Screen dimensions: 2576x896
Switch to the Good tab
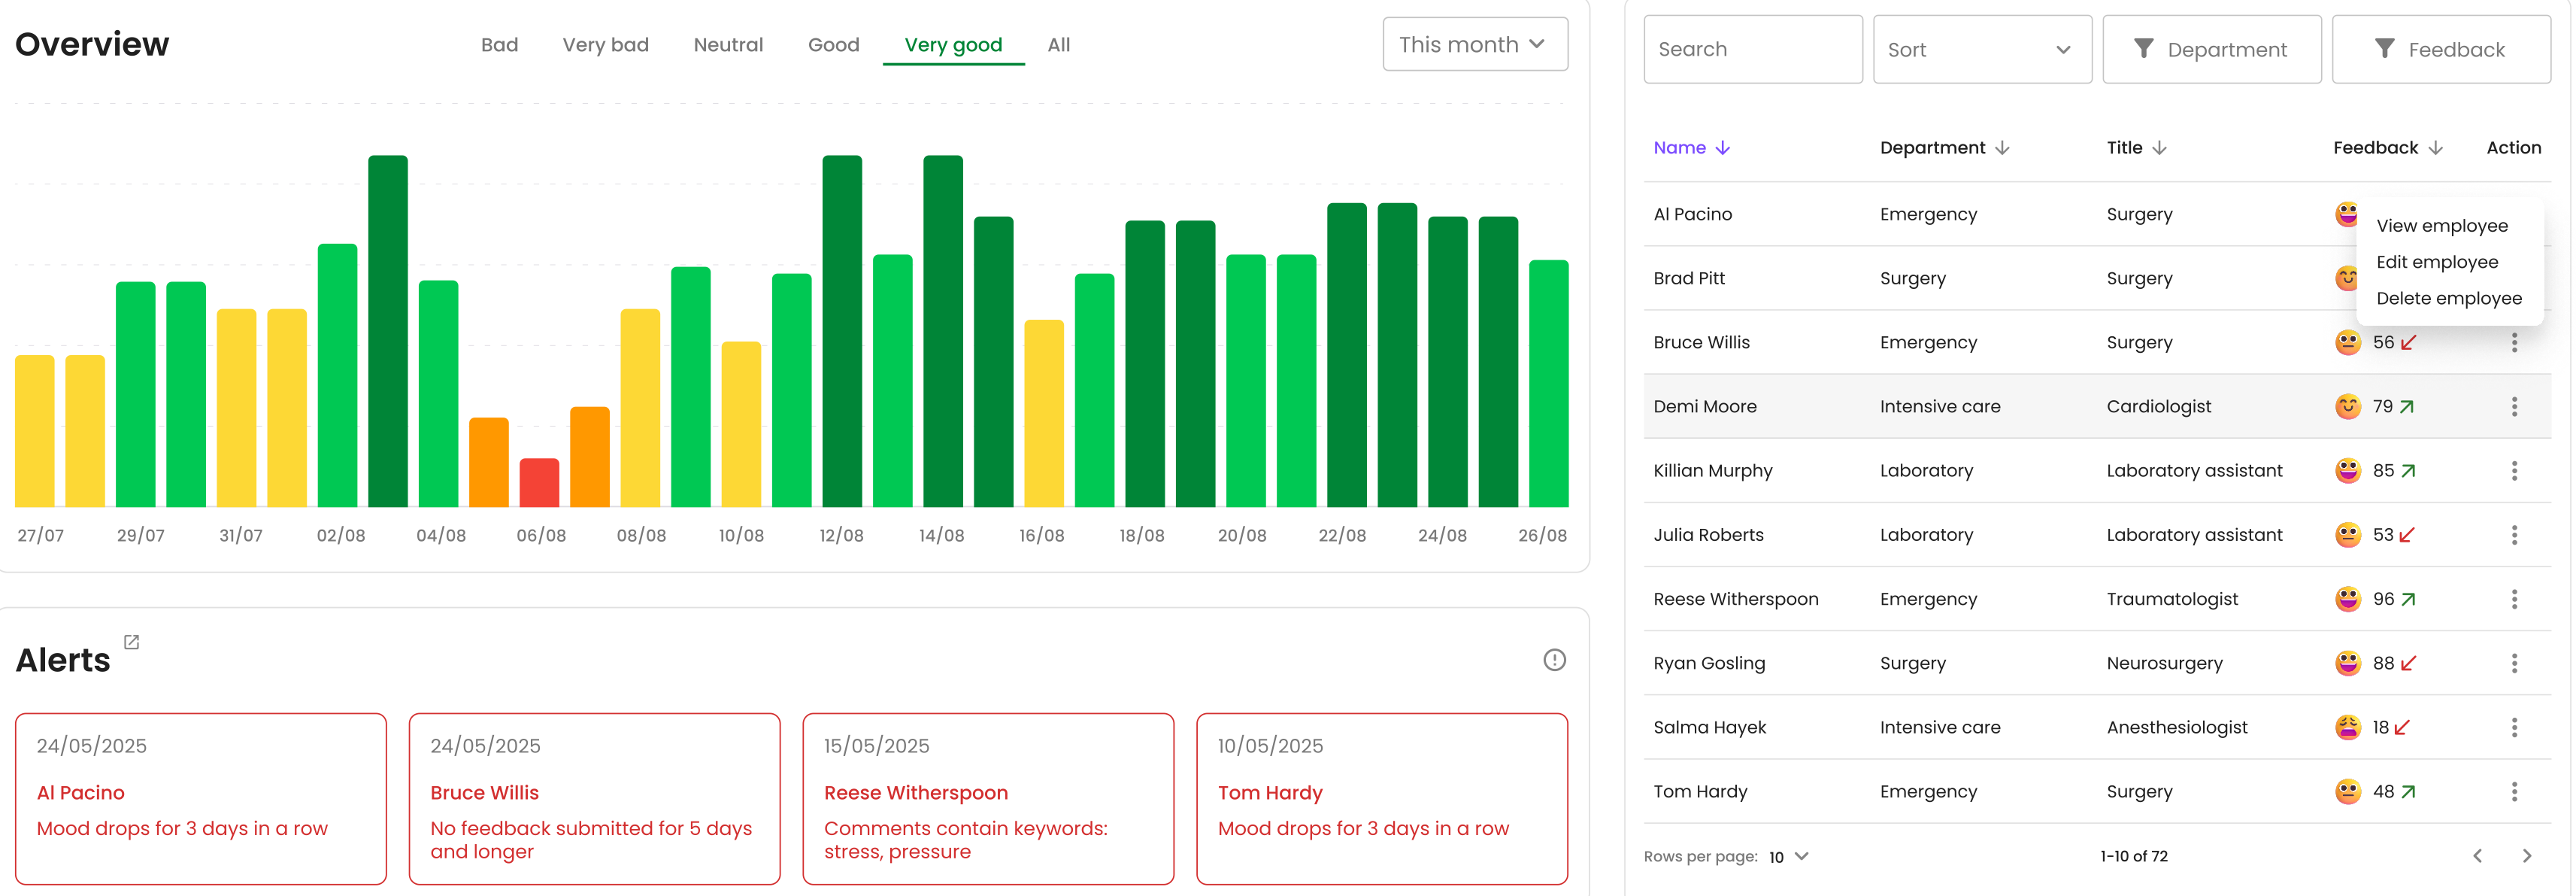(833, 45)
